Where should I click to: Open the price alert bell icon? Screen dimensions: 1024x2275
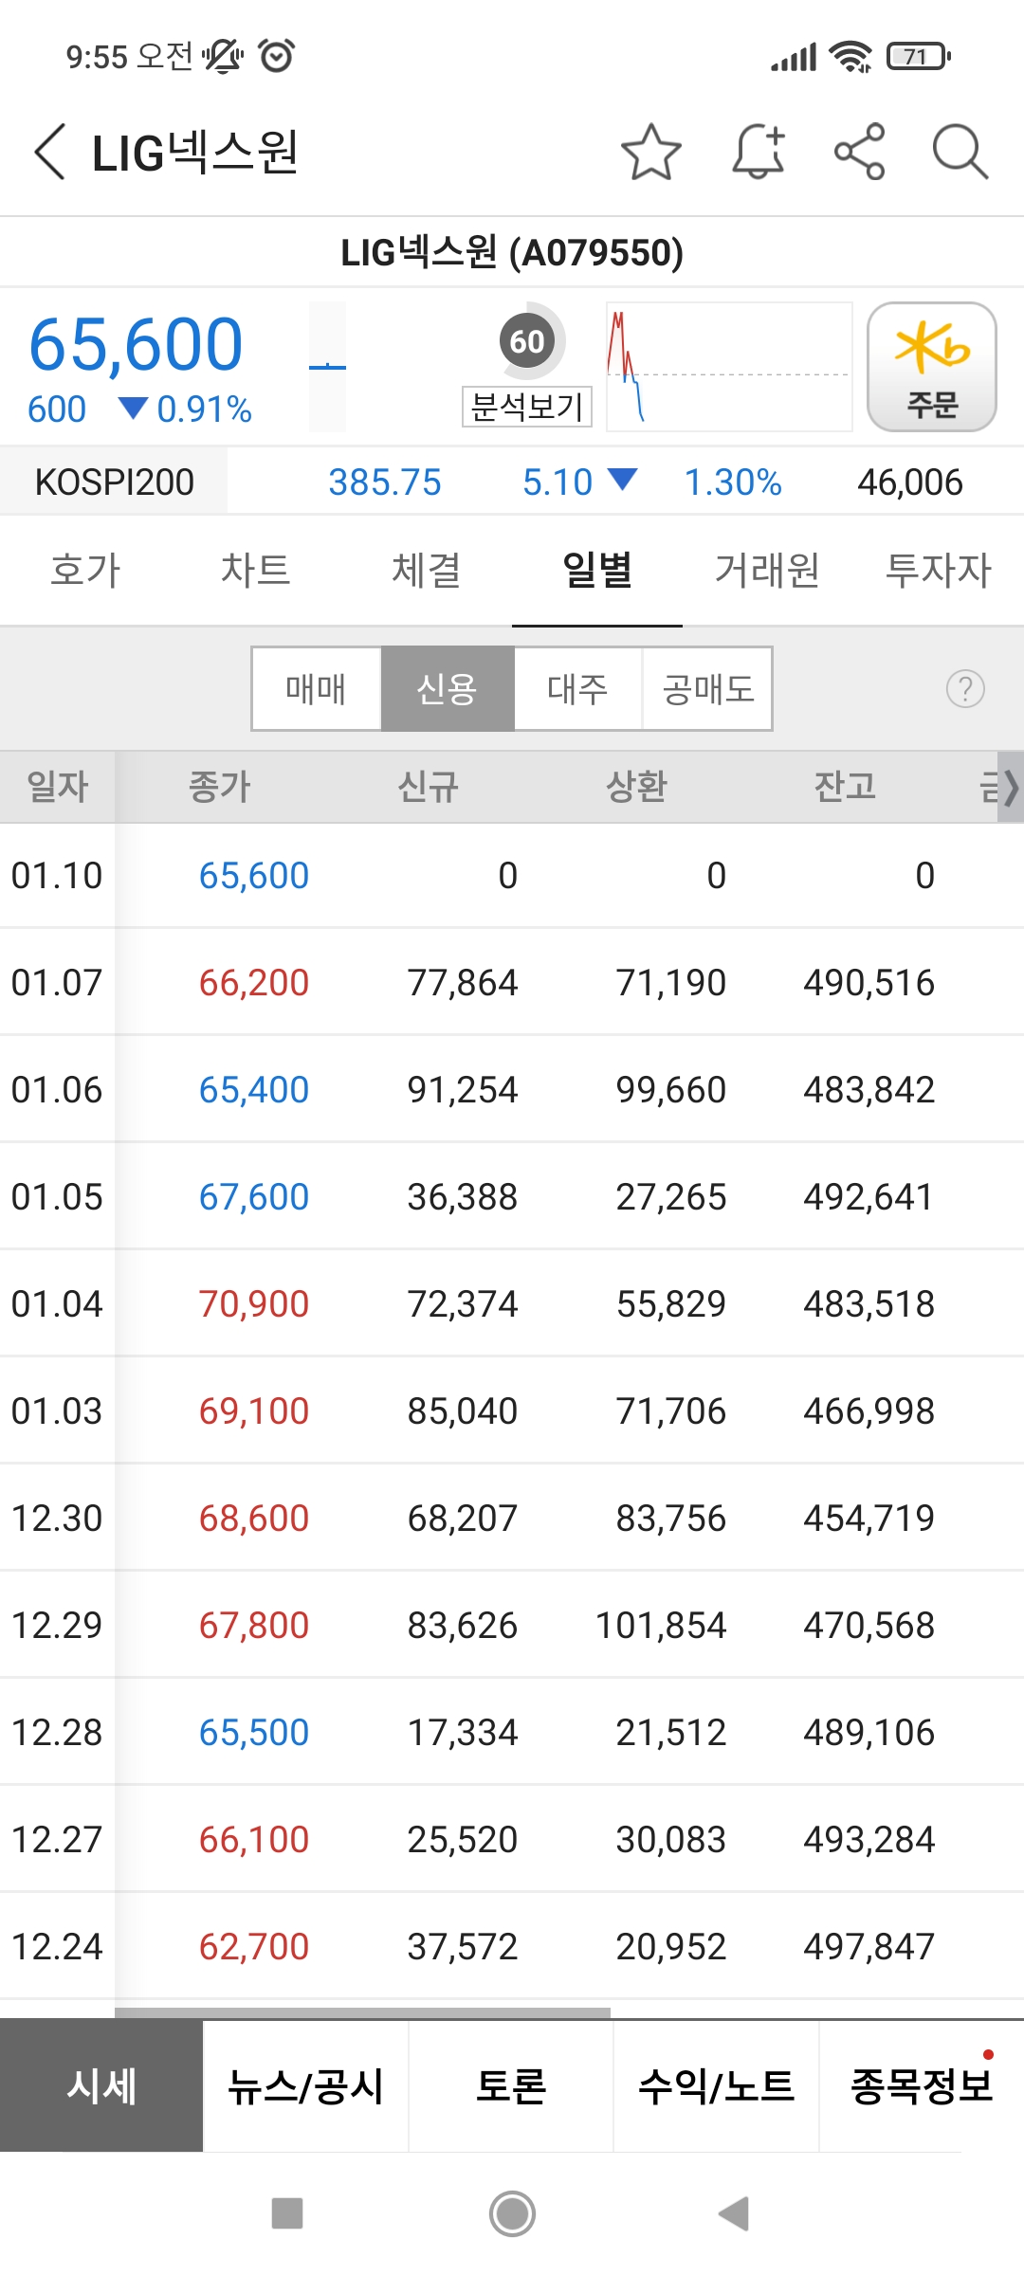click(x=759, y=152)
